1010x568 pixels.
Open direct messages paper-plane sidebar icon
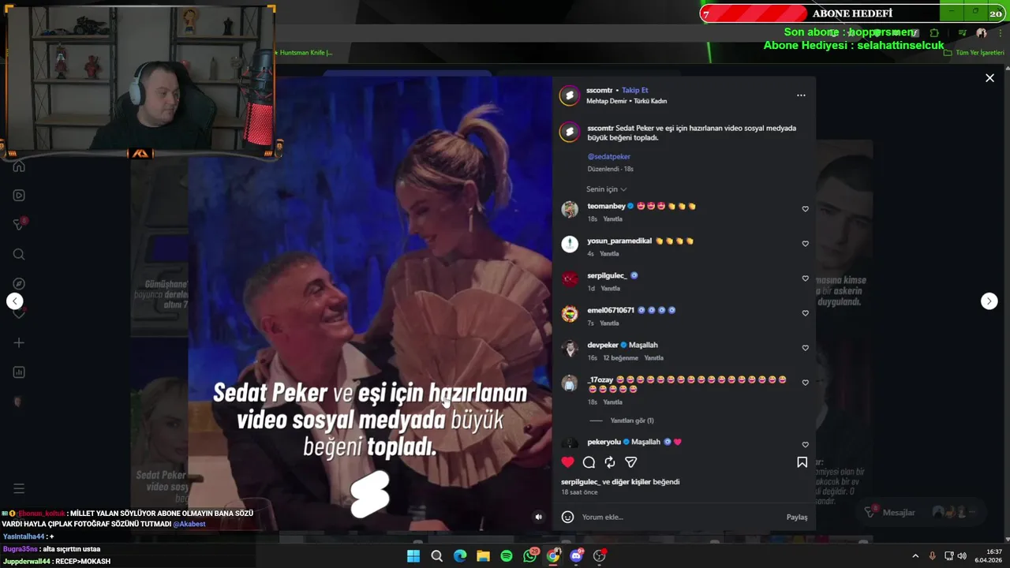19,225
